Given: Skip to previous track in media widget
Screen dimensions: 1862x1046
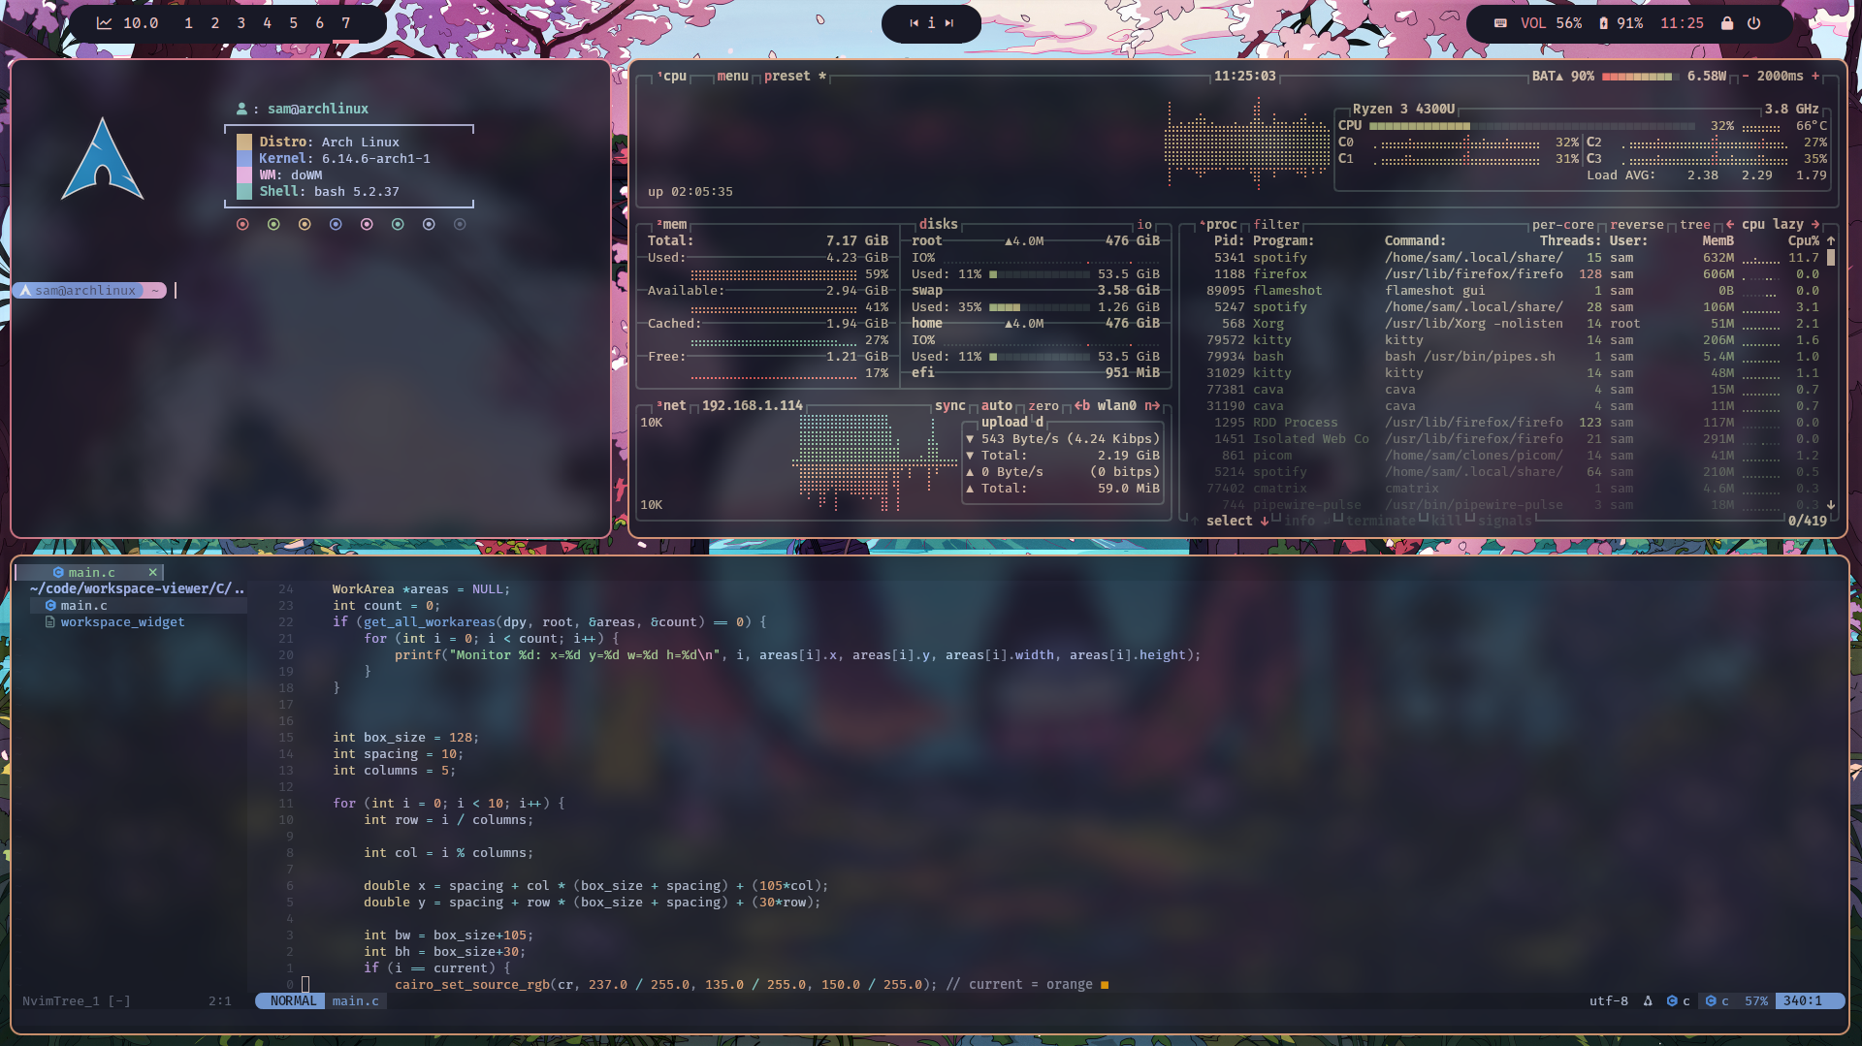Looking at the screenshot, I should [x=914, y=23].
